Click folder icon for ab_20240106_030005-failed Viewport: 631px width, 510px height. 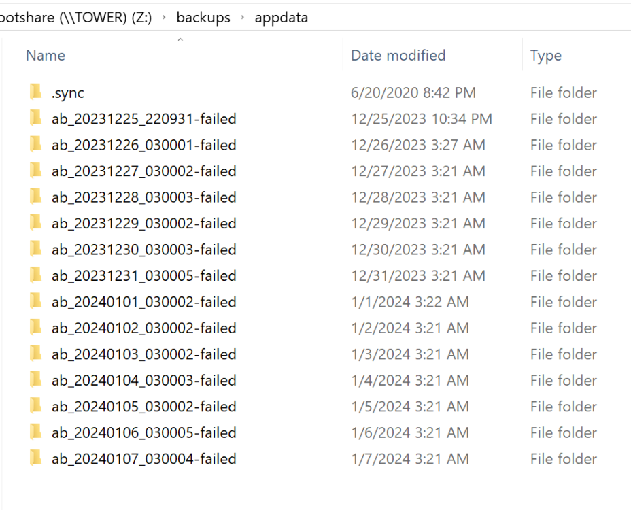tap(35, 432)
